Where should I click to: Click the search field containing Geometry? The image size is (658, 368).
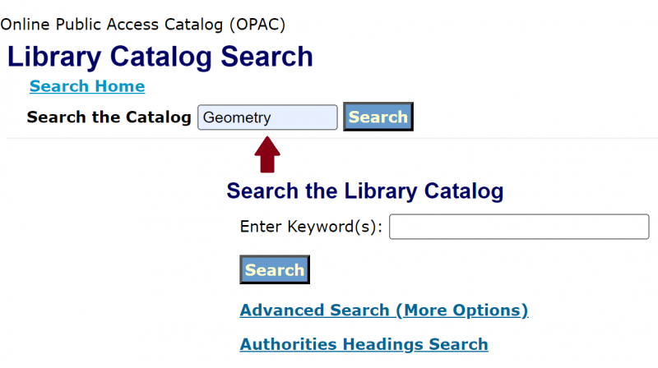point(267,117)
